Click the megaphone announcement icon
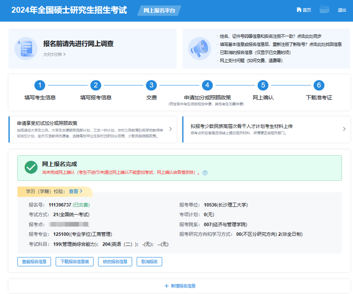Screen dimensions: 353x294 click(x=199, y=48)
